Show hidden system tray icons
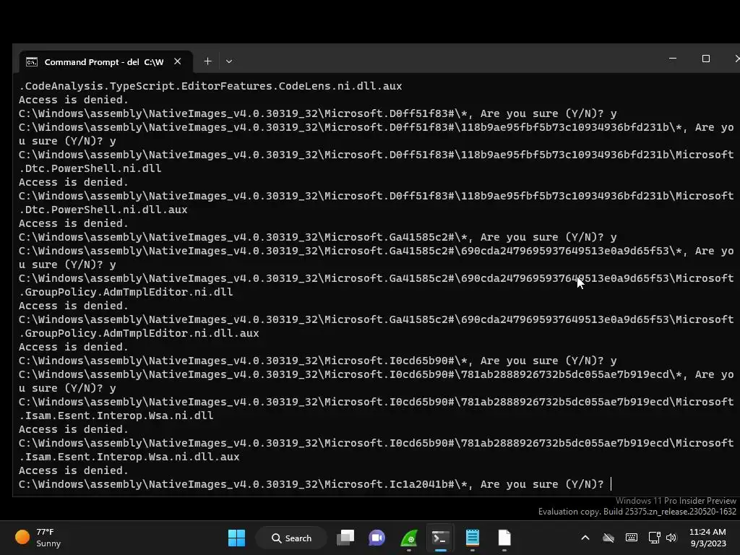Viewport: 740px width, 555px height. 585,538
